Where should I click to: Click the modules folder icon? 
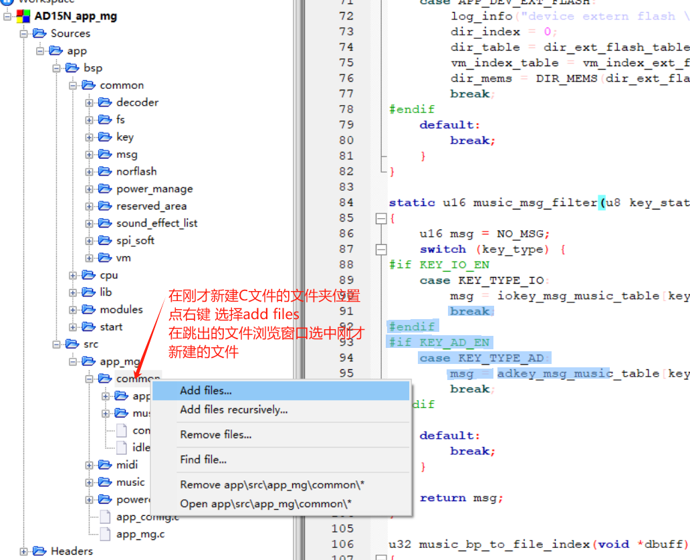[88, 310]
